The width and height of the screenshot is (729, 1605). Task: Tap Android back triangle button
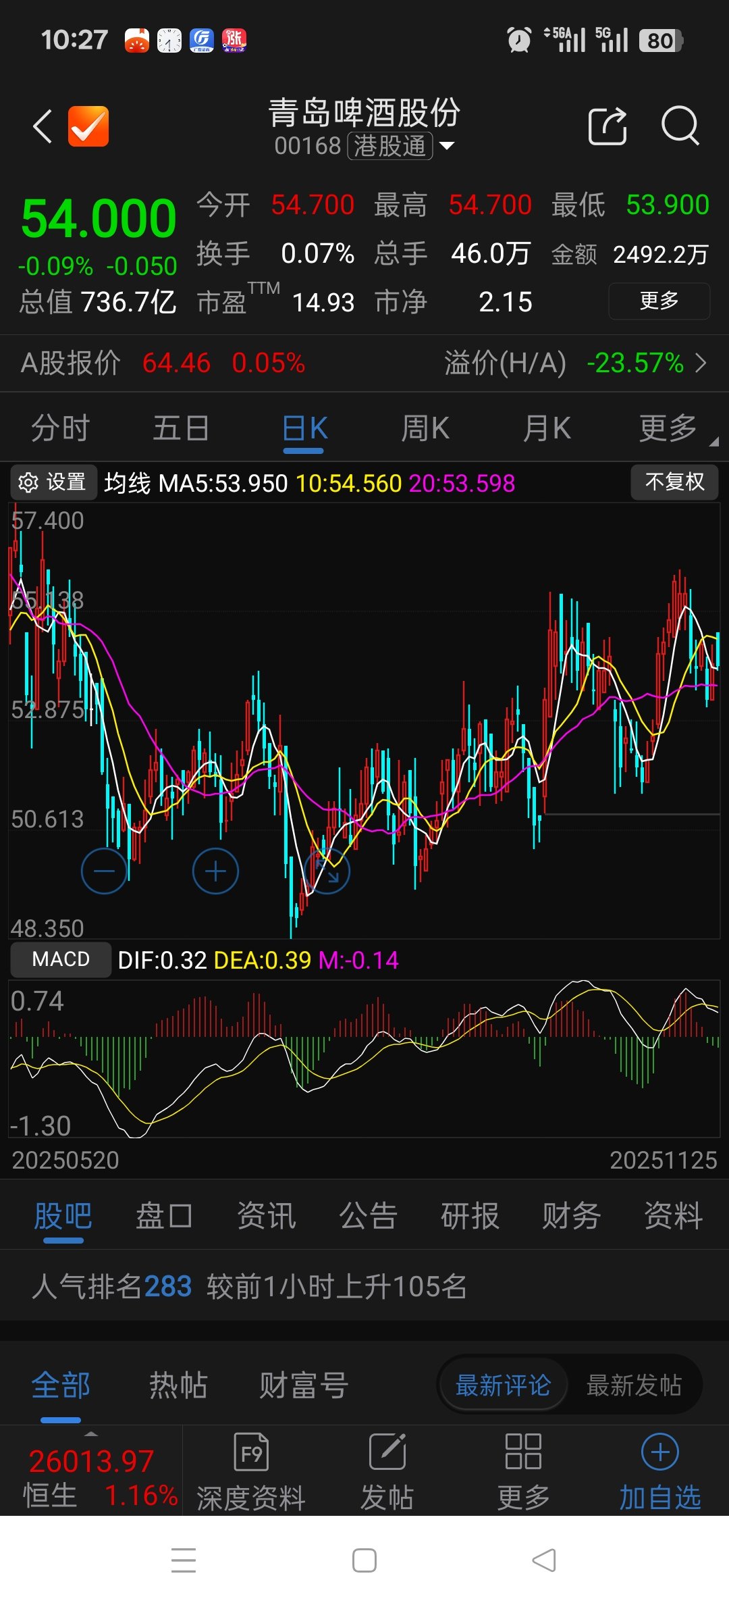(x=545, y=1560)
